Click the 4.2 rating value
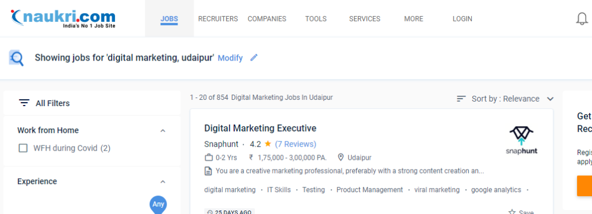Screen dimensions: 592x214 point(255,144)
